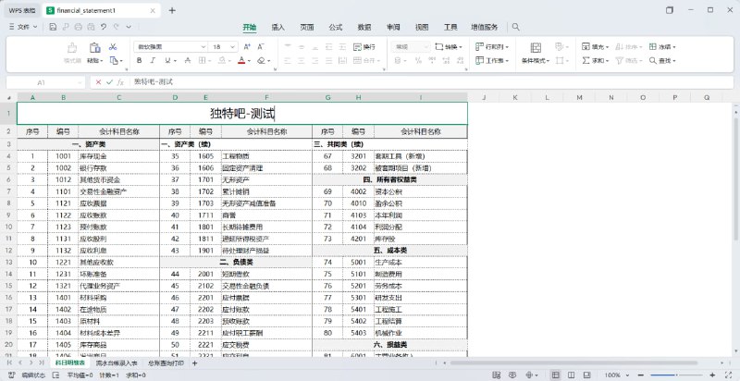Image resolution: width=740 pixels, height=381 pixels.
Task: Click the strikethrough A icon
Action: click(188, 60)
